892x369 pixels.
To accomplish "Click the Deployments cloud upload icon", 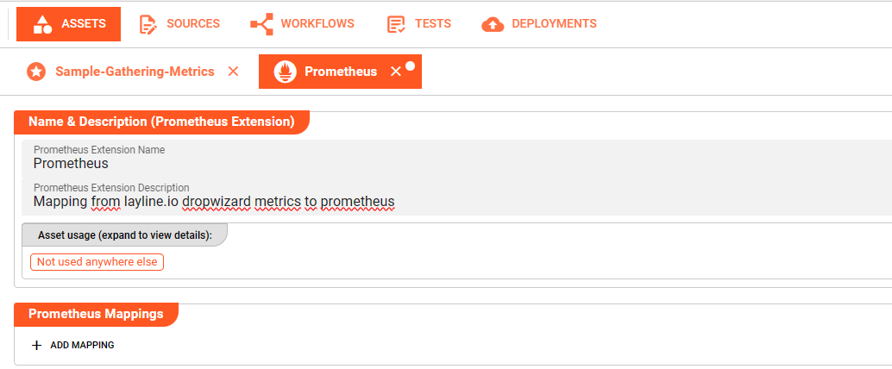I will coord(493,24).
